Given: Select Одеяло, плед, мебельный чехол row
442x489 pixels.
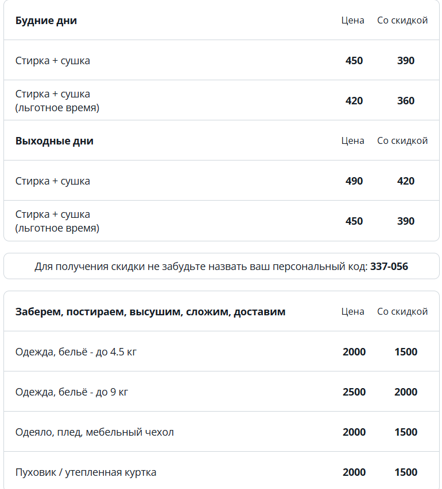Looking at the screenshot, I should point(222,432).
